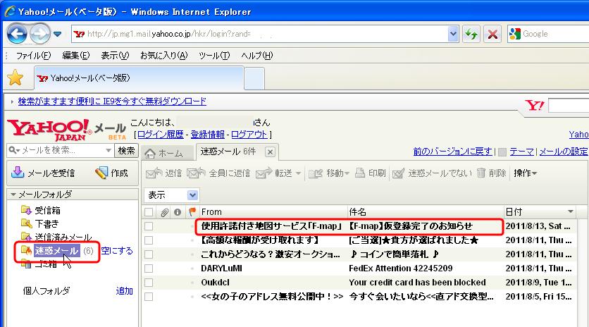Viewport: 589px width, 327px height.
Task: Click the Refresh page icon
Action: (x=471, y=35)
